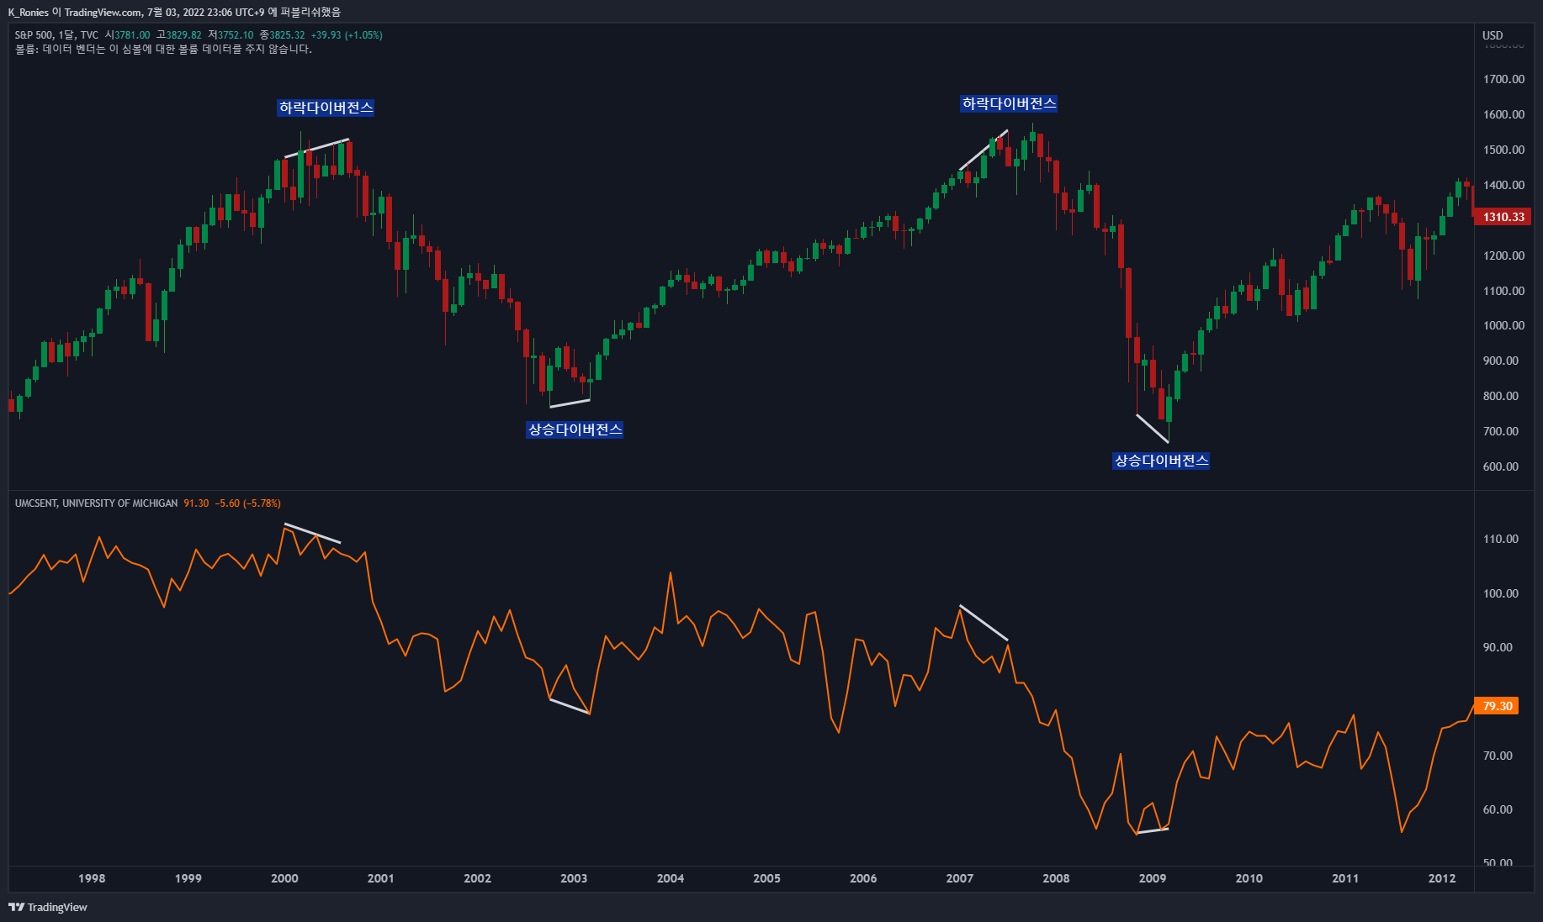Click the 100.00 sentiment axis label
Image resolution: width=1543 pixels, height=922 pixels.
tap(1500, 593)
